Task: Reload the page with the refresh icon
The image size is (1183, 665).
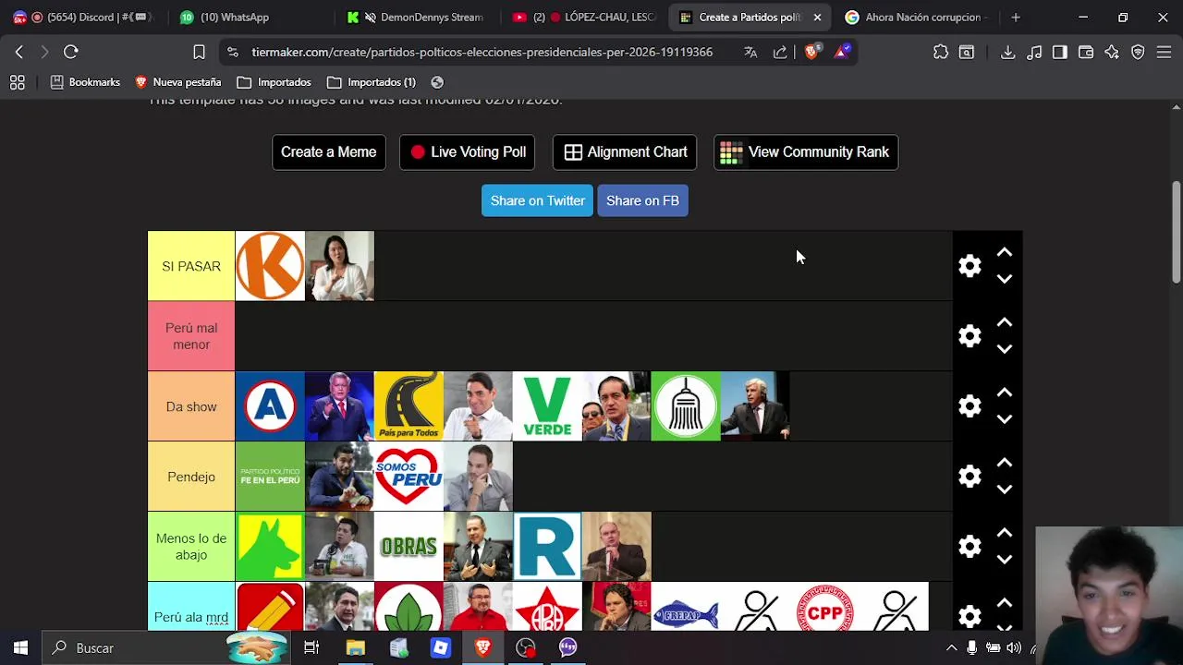Action: click(x=71, y=52)
